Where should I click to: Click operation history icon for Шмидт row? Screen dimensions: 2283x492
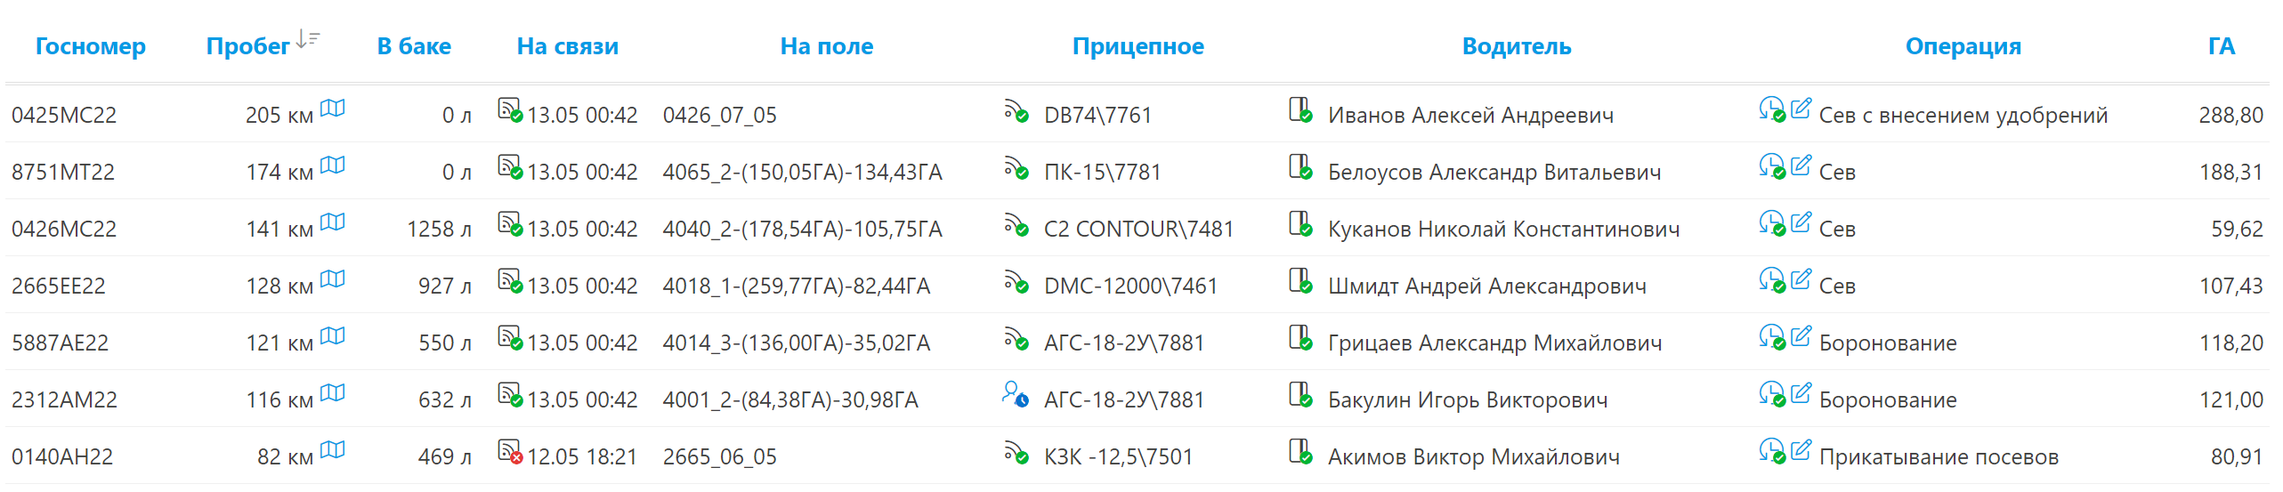(1771, 280)
